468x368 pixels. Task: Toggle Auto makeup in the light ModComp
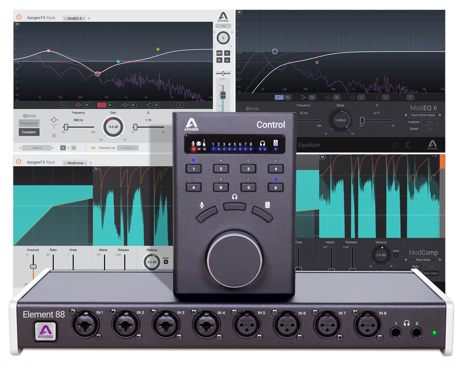(166, 262)
